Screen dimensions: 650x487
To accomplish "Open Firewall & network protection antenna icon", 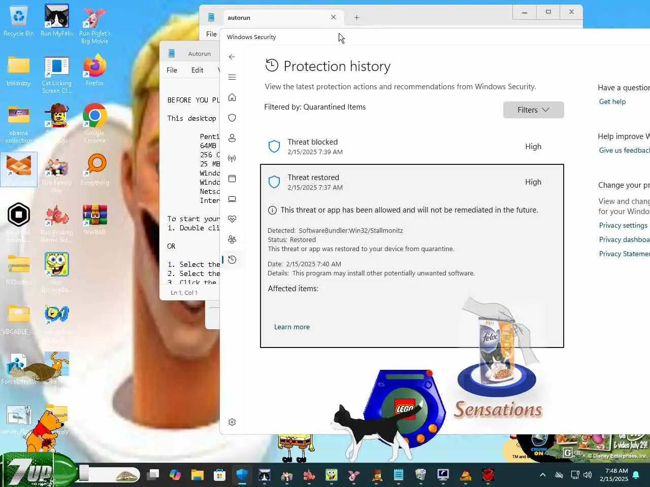I will coord(232,158).
